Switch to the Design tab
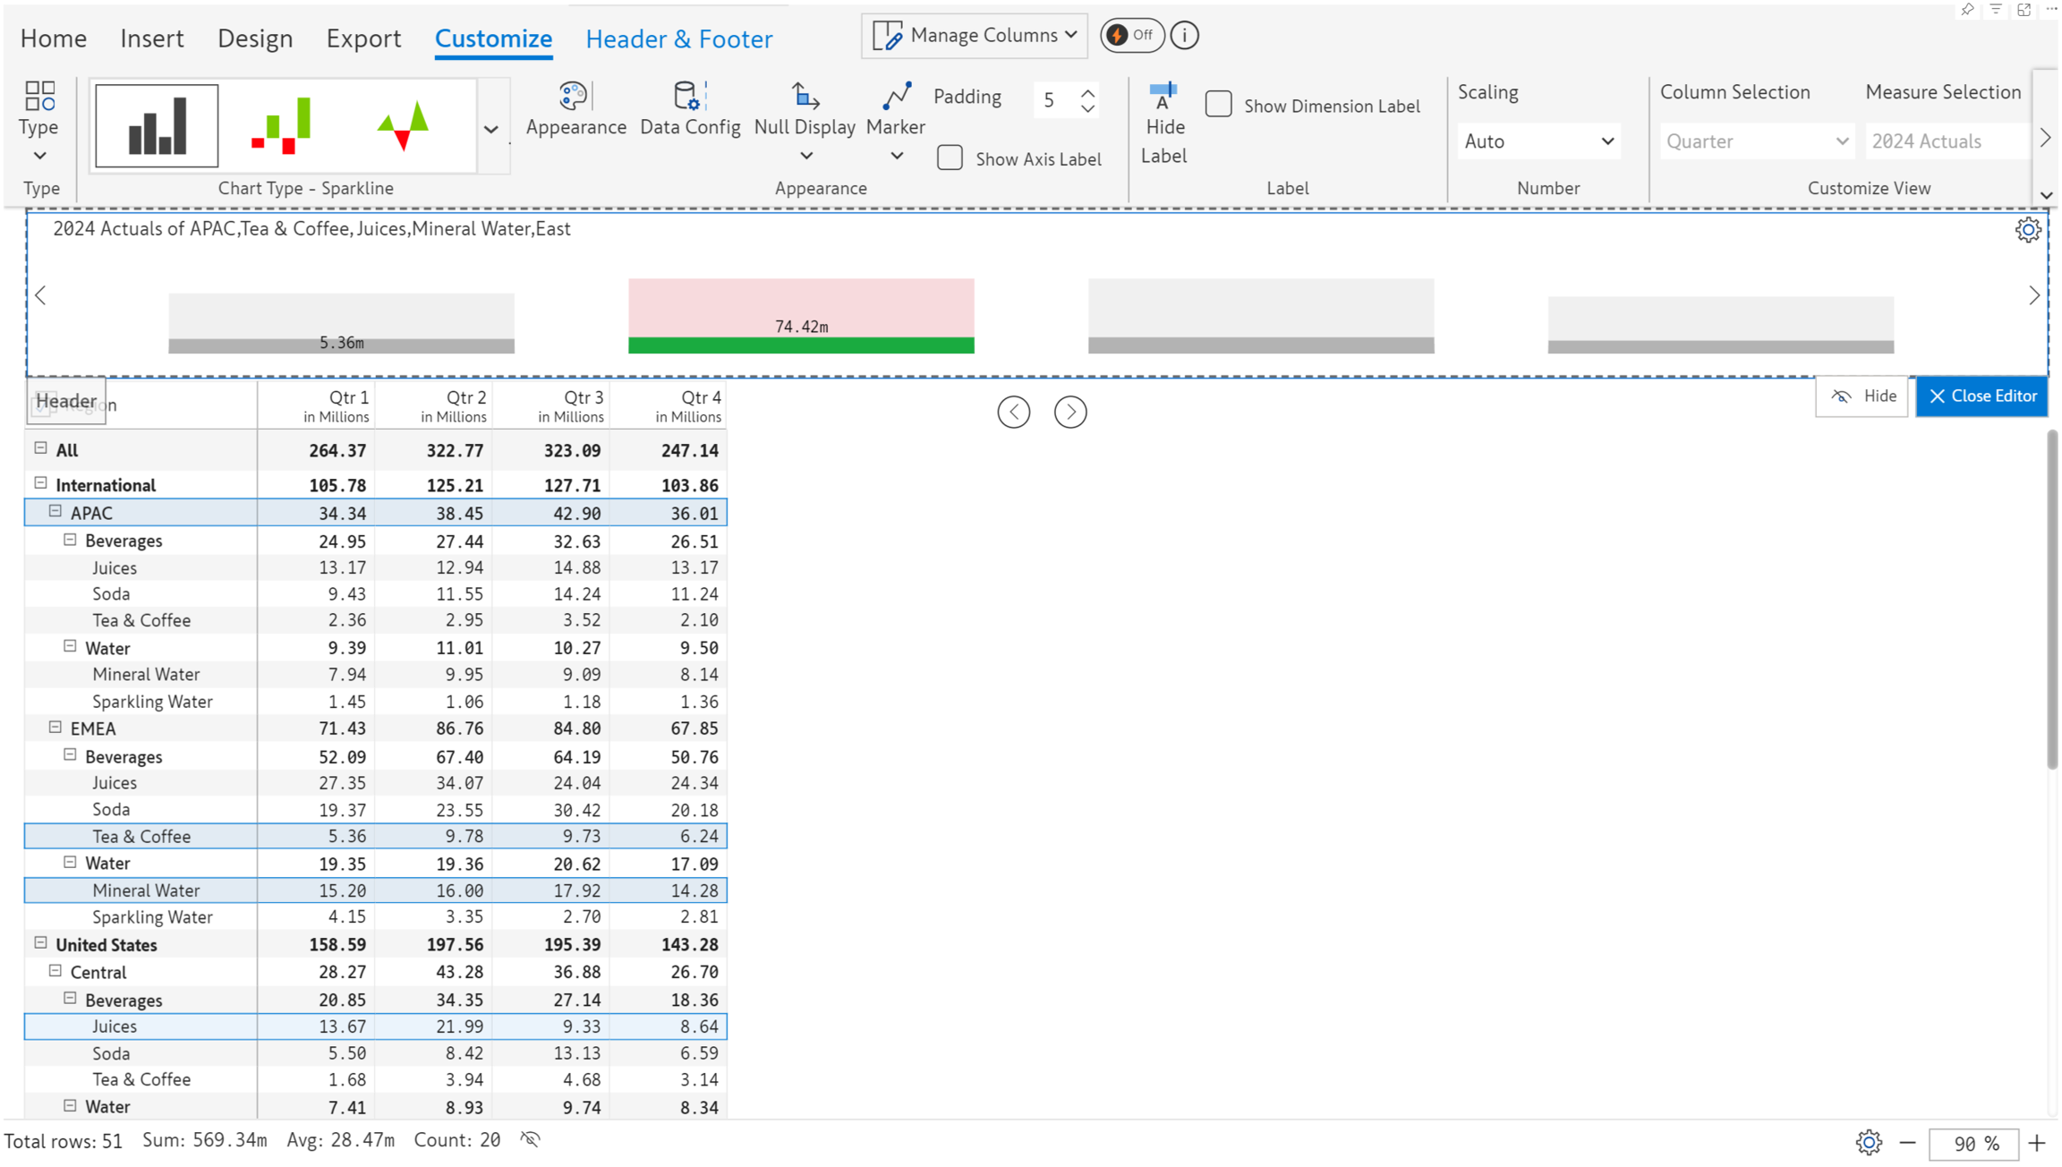The width and height of the screenshot is (2062, 1167). point(255,38)
